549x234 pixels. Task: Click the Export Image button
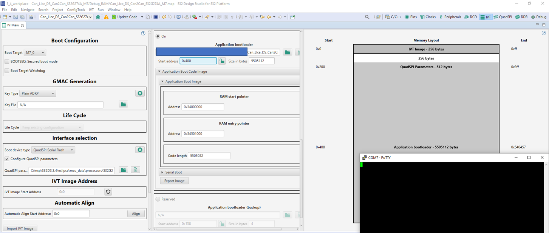tap(175, 181)
